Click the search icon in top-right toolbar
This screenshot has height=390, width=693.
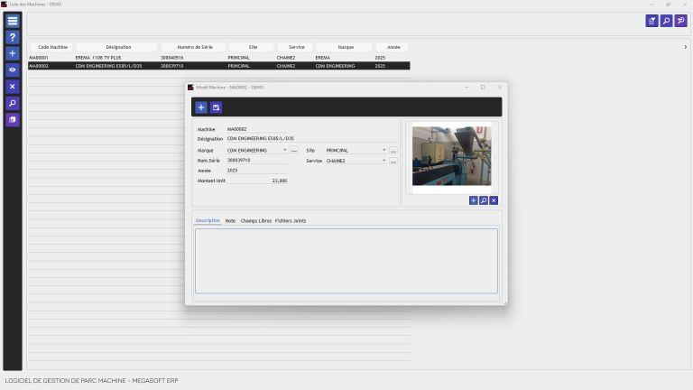(667, 21)
